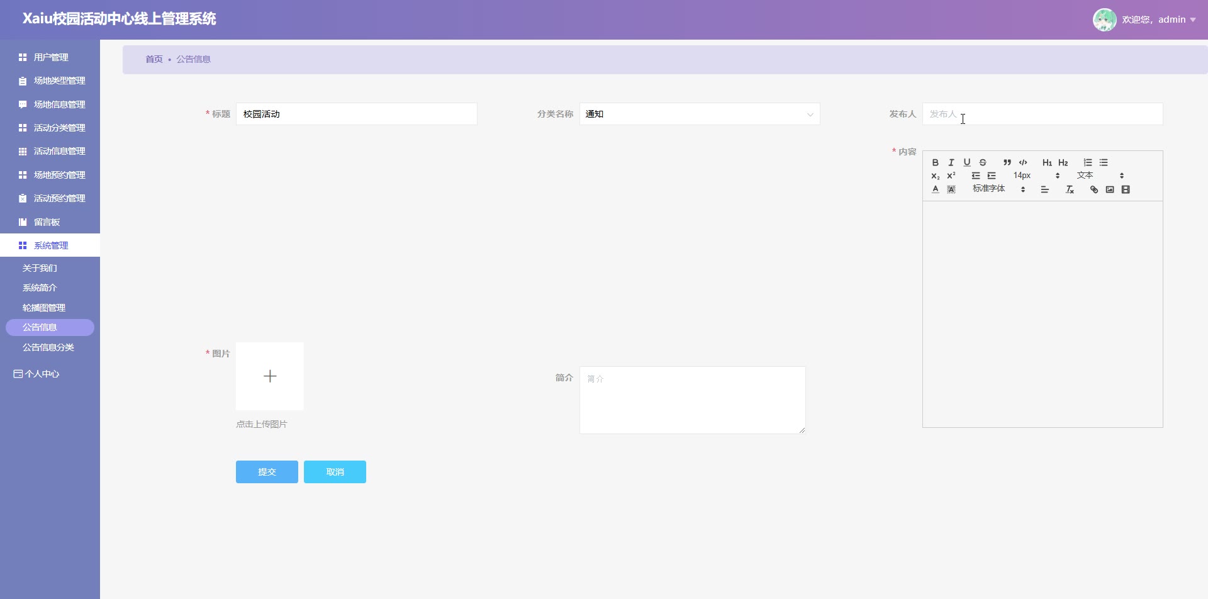Click into the 内容 rich text area
The height and width of the screenshot is (599, 1208).
click(1043, 314)
